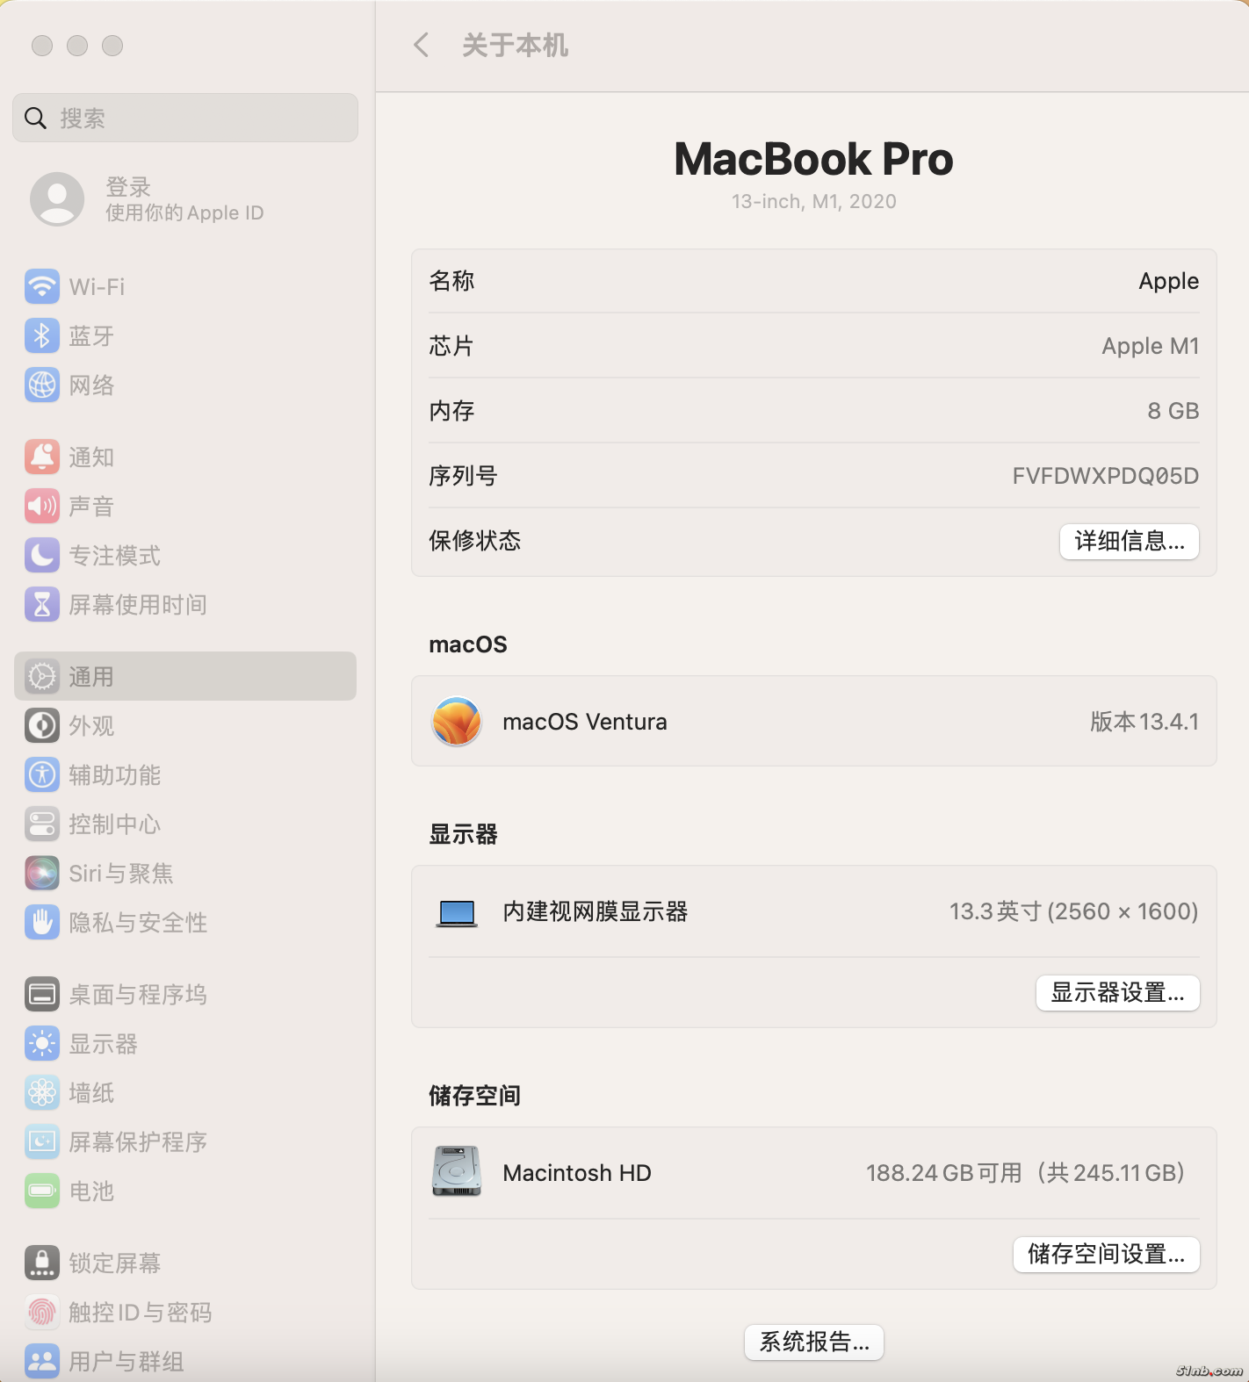Open 储存空间设置... button
This screenshot has height=1382, width=1249.
(1107, 1254)
